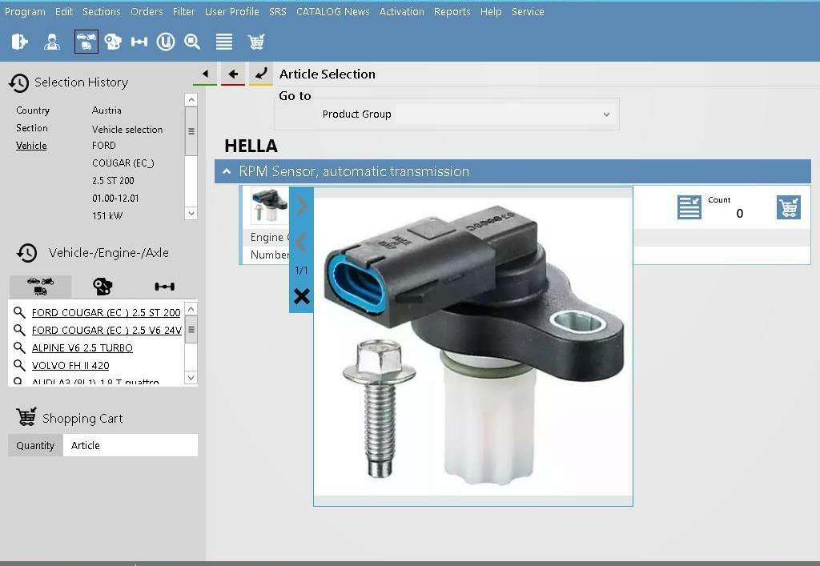Image resolution: width=820 pixels, height=566 pixels.
Task: Switch to the axle tab icon
Action: point(165,287)
